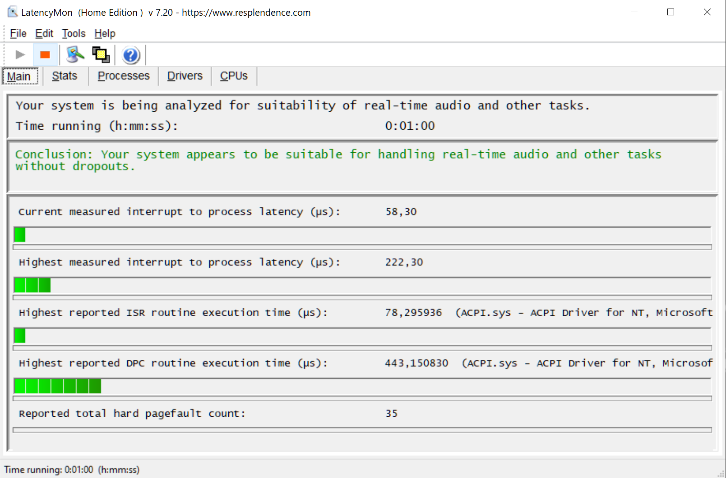This screenshot has height=478, width=726.
Task: Start monitoring with the Play button
Action: [20, 55]
